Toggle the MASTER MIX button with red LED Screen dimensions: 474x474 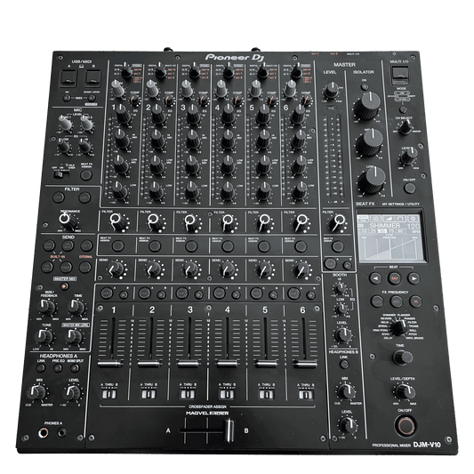tap(64, 286)
